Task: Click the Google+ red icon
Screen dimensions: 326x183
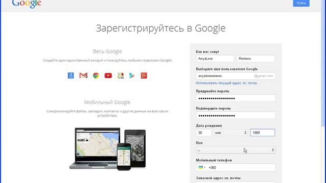Action: pos(144,76)
